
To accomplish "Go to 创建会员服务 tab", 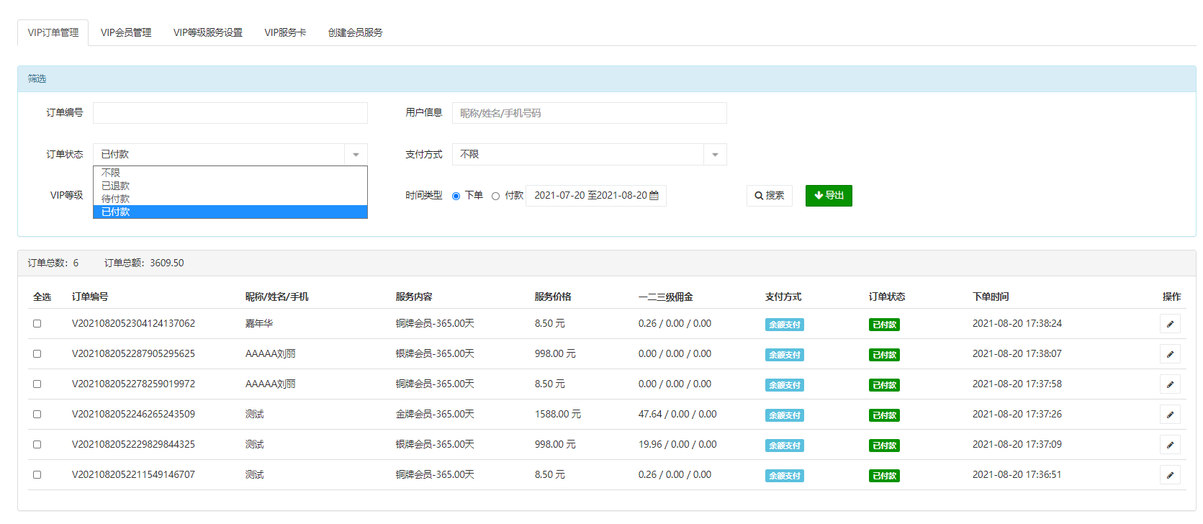I will (355, 32).
